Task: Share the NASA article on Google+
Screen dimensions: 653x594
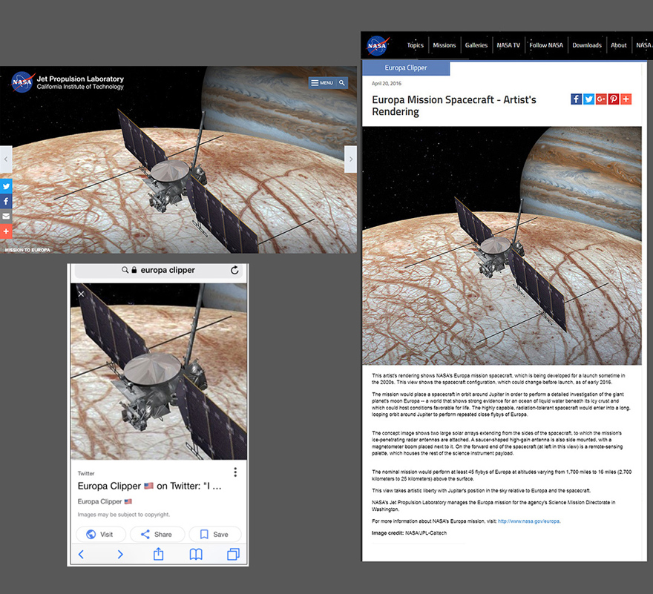Action: [601, 99]
